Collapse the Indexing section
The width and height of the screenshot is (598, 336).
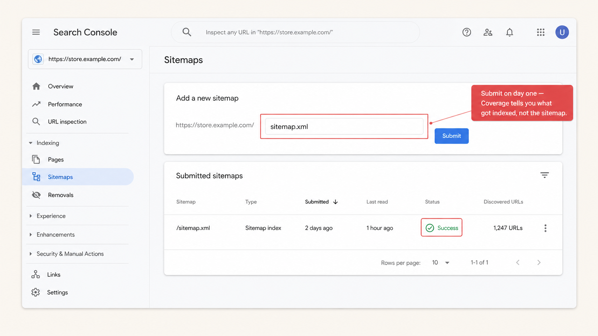[30, 143]
